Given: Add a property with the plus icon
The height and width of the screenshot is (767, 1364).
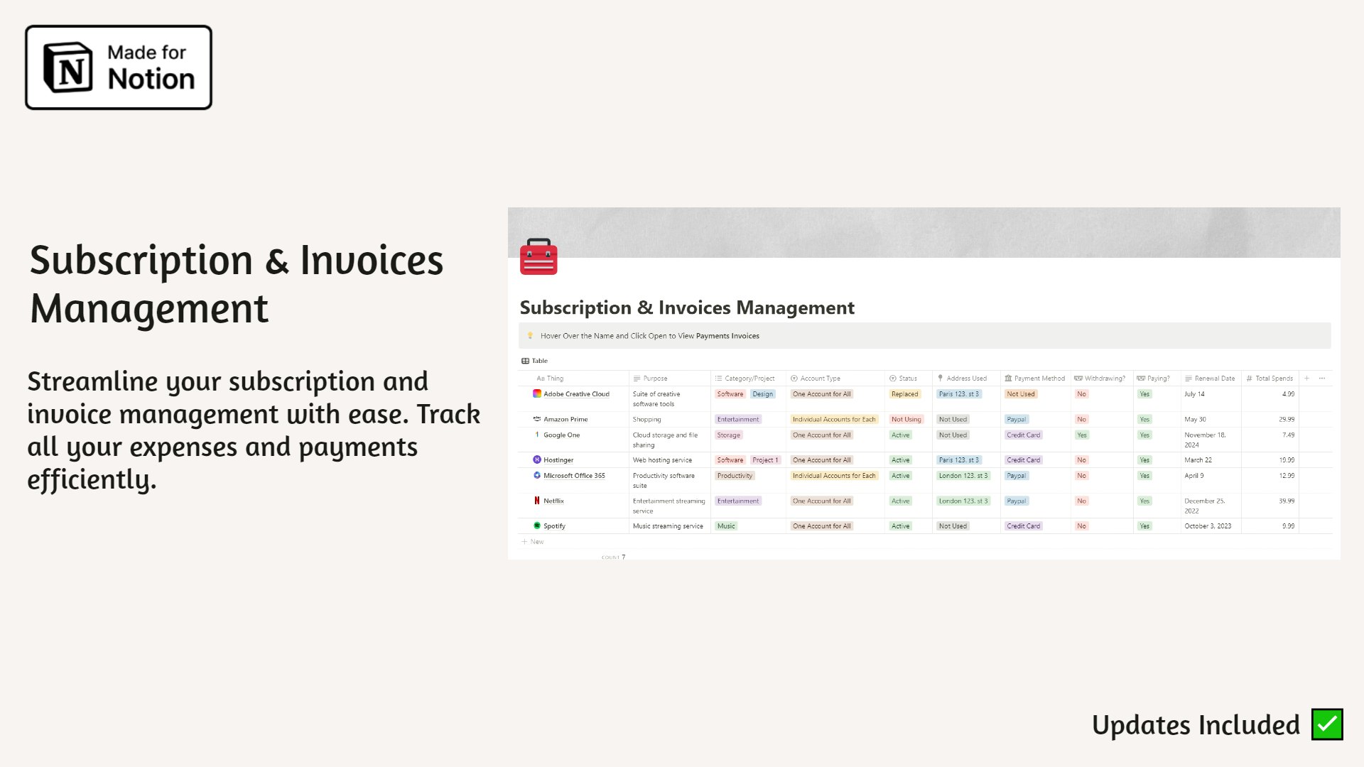Looking at the screenshot, I should (1306, 378).
